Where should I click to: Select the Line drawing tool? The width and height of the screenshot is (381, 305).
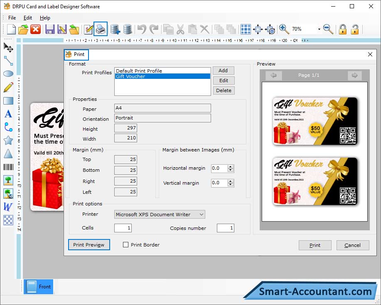coord(8,61)
